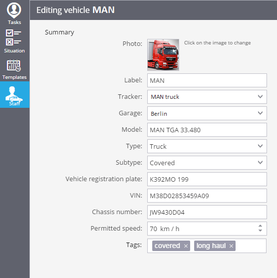
Task: Open the Situation checklist section
Action: pos(14,41)
